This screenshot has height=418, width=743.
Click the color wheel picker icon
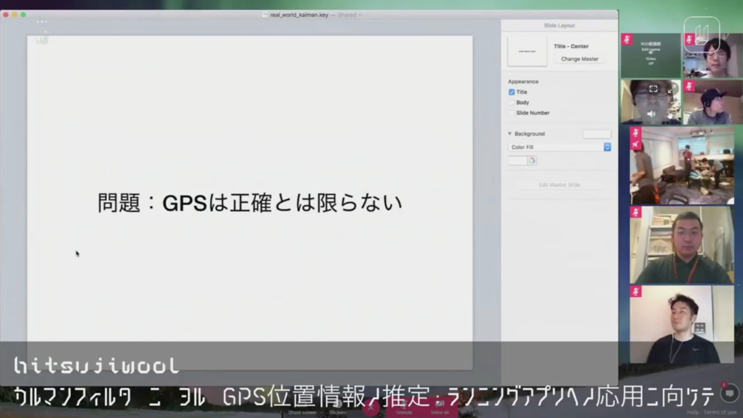532,161
